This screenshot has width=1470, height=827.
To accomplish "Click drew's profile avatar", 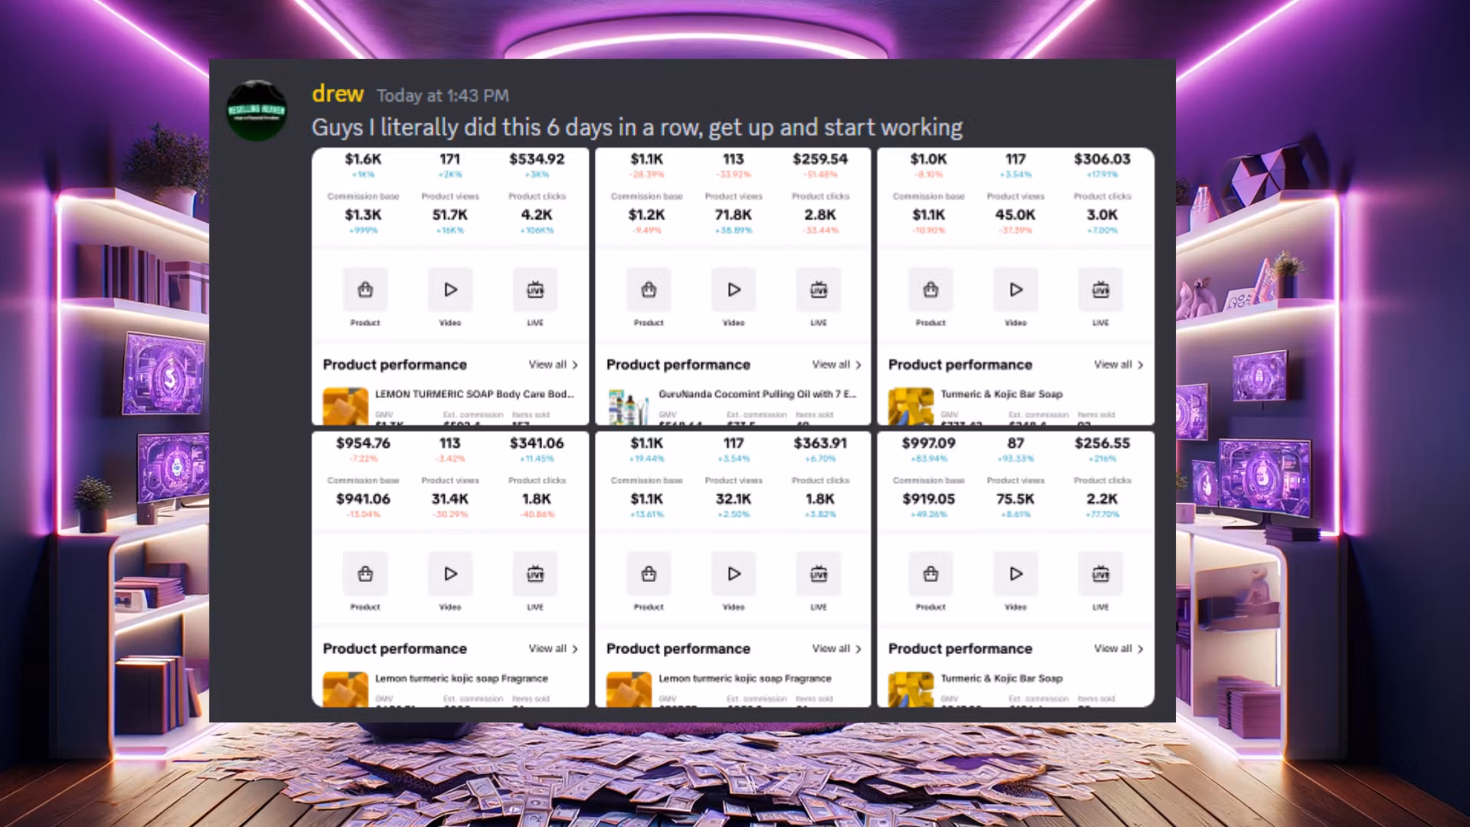I will click(257, 111).
